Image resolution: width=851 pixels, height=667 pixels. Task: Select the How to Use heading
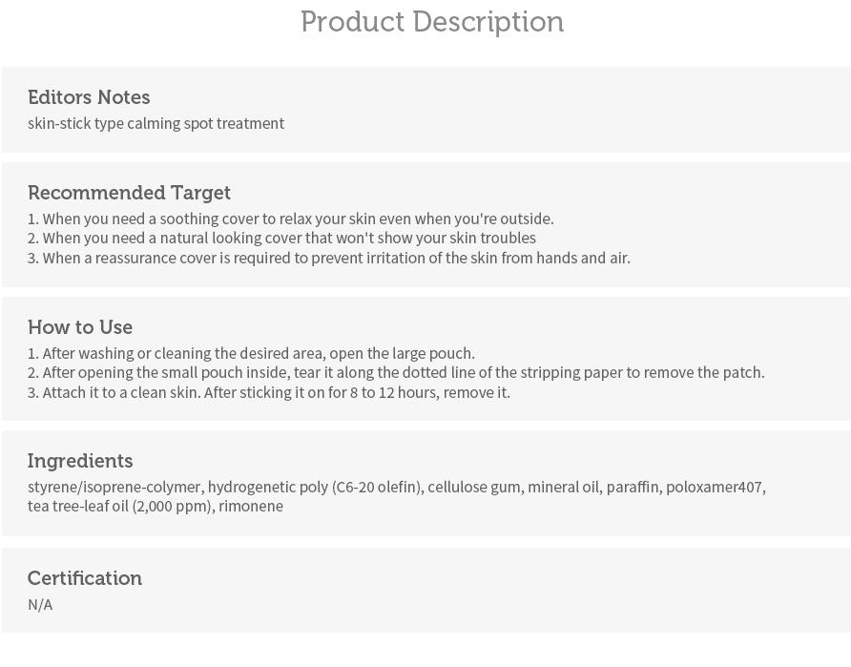point(80,327)
